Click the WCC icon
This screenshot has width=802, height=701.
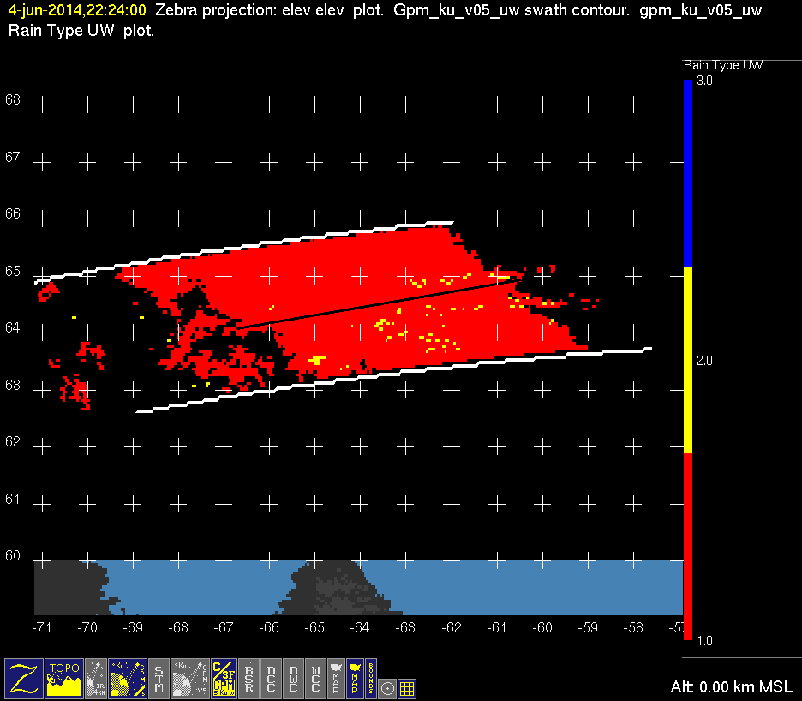[x=315, y=678]
